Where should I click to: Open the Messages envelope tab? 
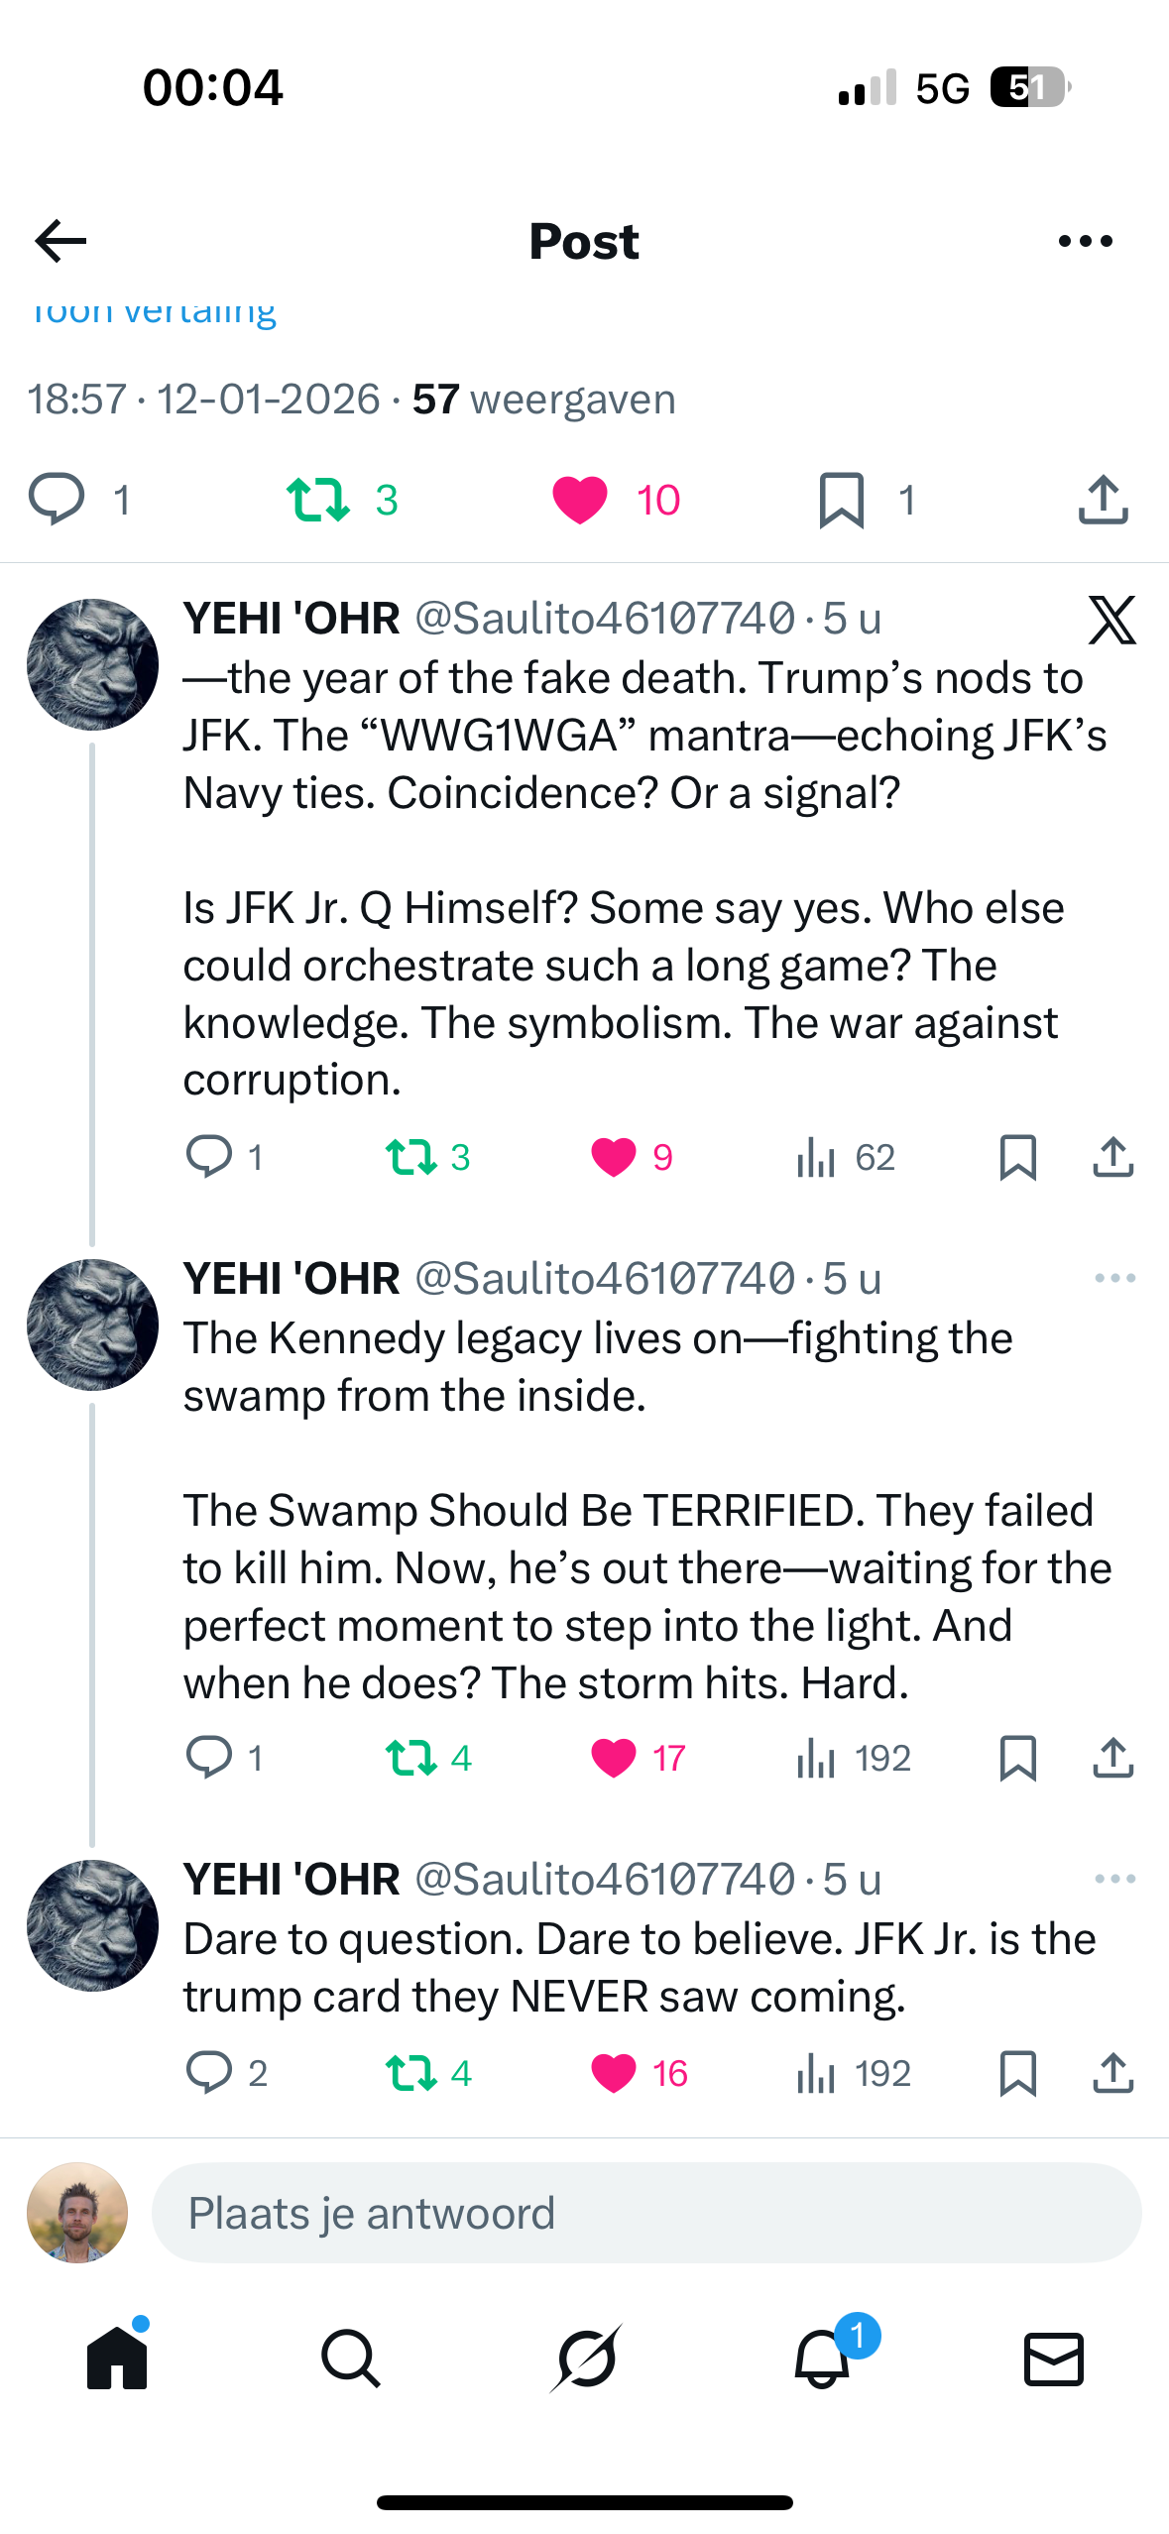pyautogui.click(x=1053, y=2358)
